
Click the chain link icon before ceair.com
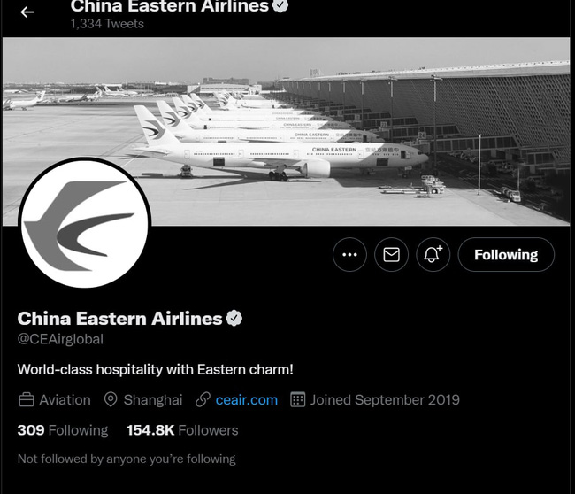202,399
